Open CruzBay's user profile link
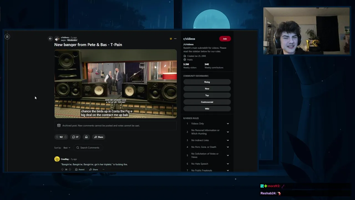The height and width of the screenshot is (200, 355). coord(65,159)
